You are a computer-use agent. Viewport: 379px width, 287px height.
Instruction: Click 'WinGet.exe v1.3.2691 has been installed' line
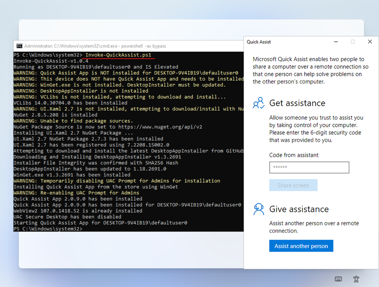click(72, 175)
